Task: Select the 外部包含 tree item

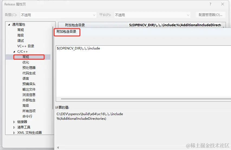Action: (29, 100)
